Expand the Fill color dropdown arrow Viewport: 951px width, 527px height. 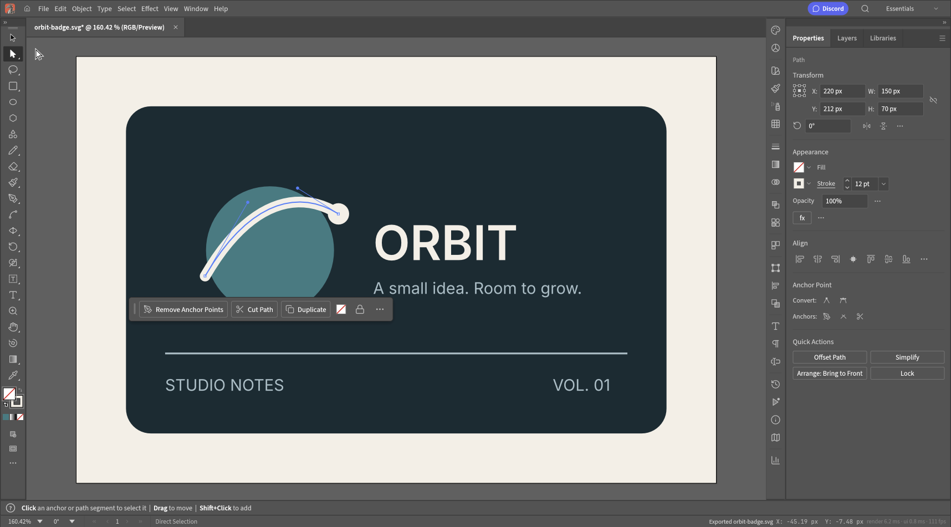pyautogui.click(x=809, y=167)
